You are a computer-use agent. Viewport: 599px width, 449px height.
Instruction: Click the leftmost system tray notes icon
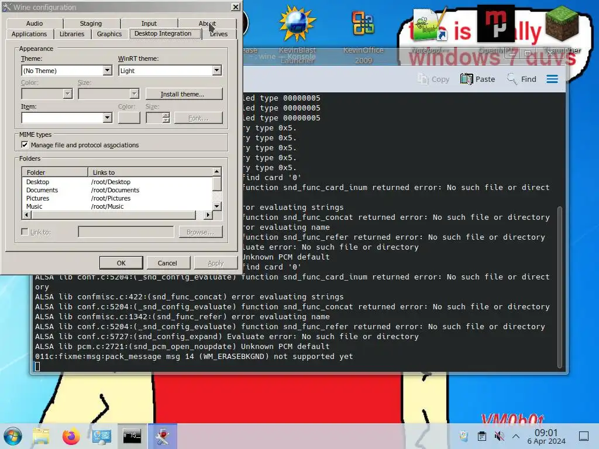464,436
